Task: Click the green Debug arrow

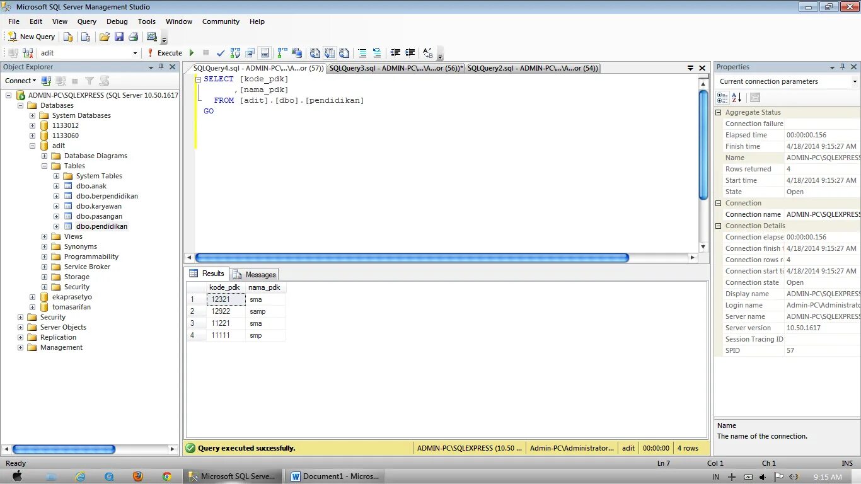Action: (x=192, y=53)
